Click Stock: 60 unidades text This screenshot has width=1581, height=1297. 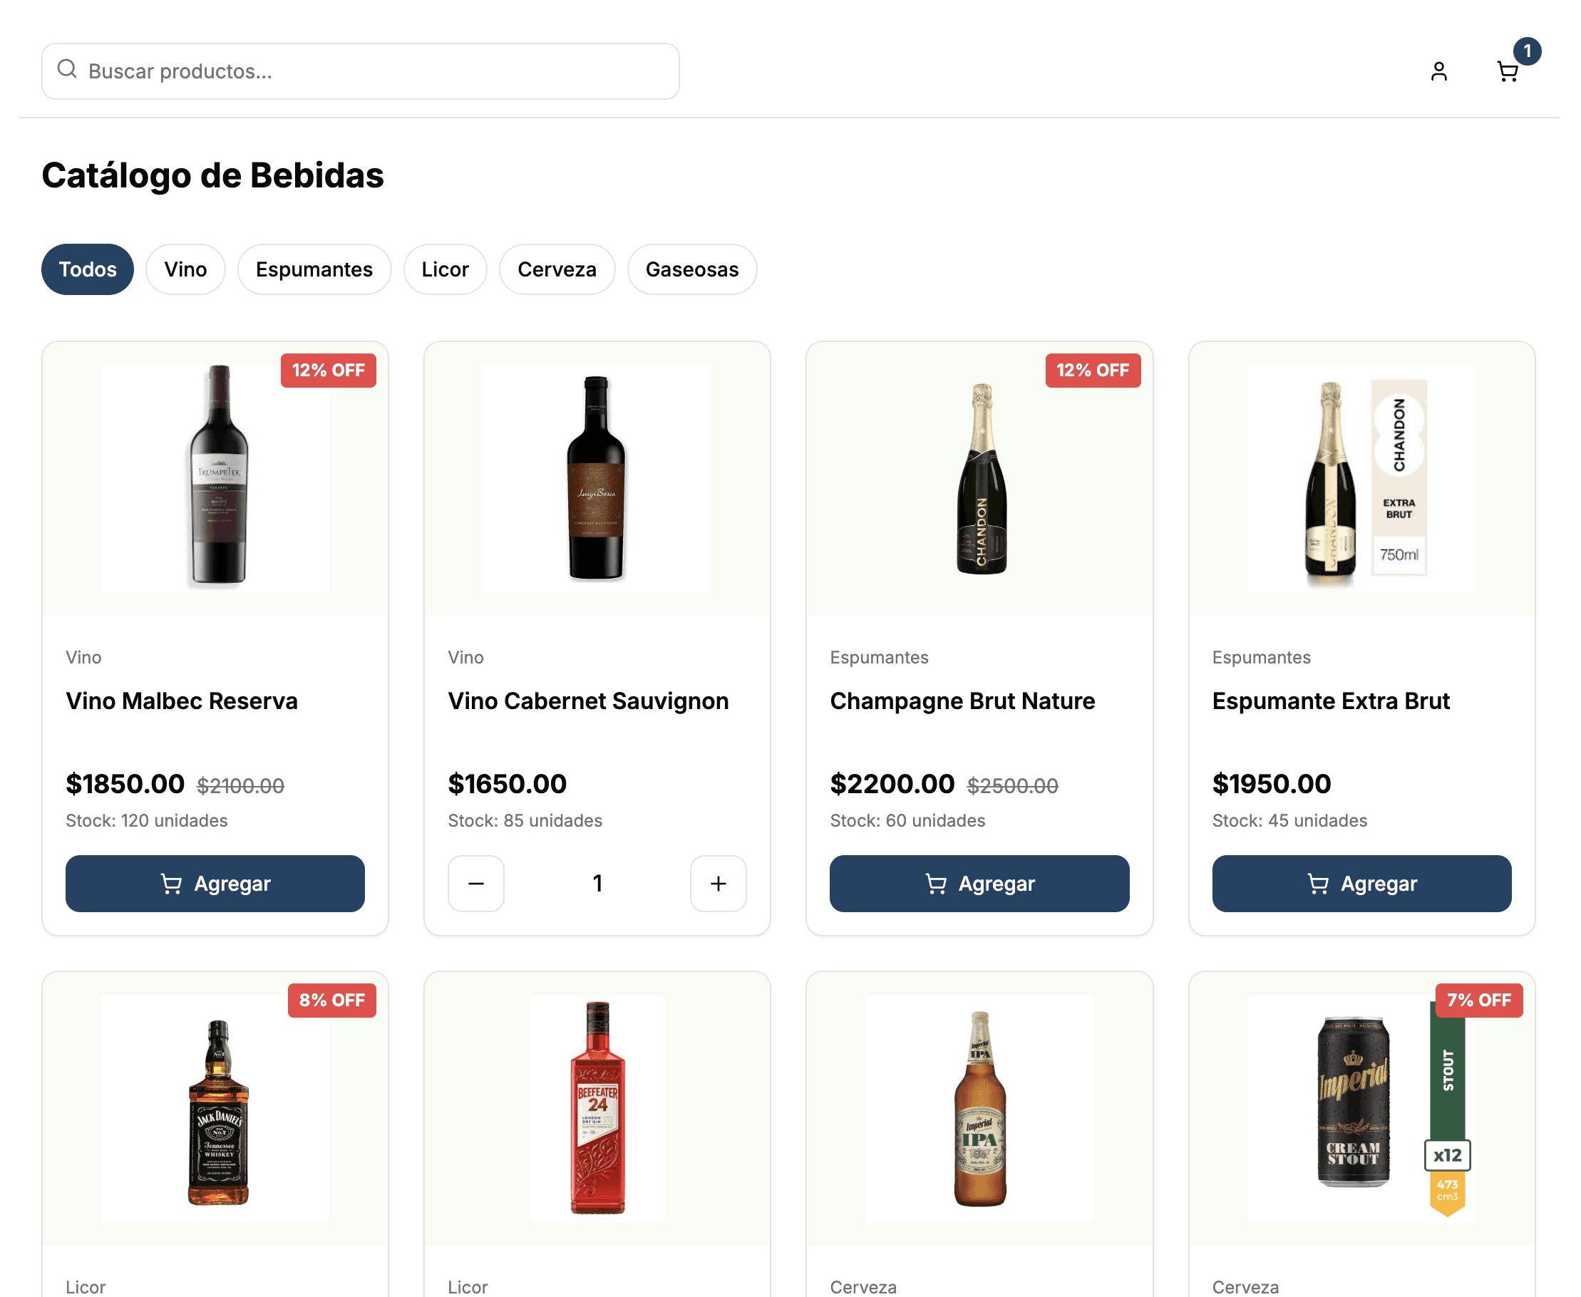click(x=907, y=820)
